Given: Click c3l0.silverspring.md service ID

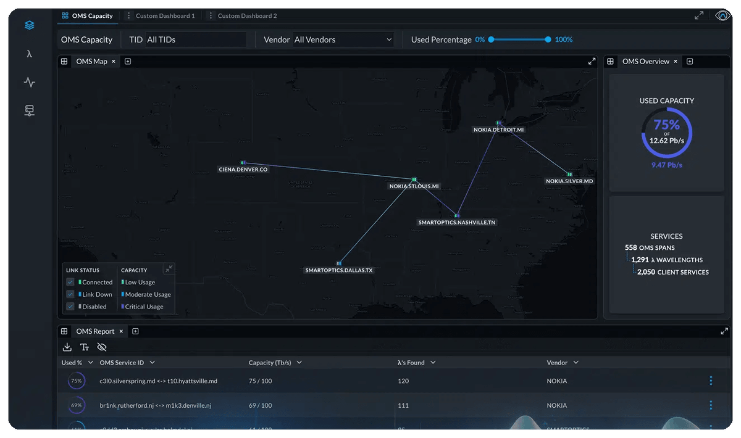Looking at the screenshot, I should tap(158, 381).
